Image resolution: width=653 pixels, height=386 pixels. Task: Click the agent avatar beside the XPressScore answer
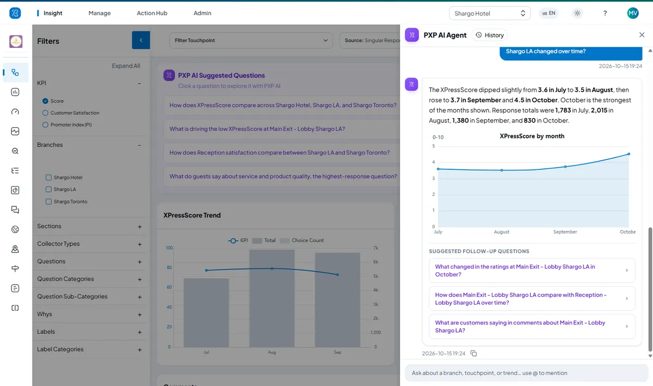tap(411, 84)
